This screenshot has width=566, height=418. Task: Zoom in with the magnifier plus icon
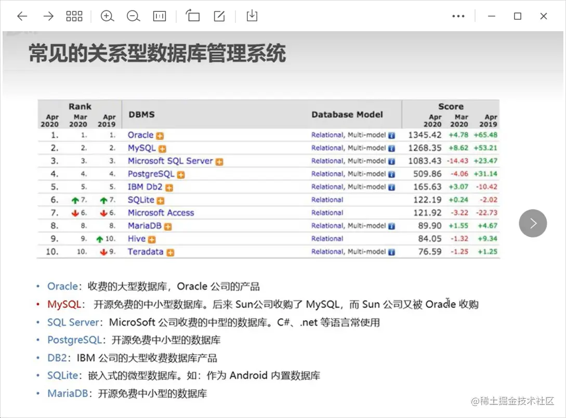coord(107,16)
